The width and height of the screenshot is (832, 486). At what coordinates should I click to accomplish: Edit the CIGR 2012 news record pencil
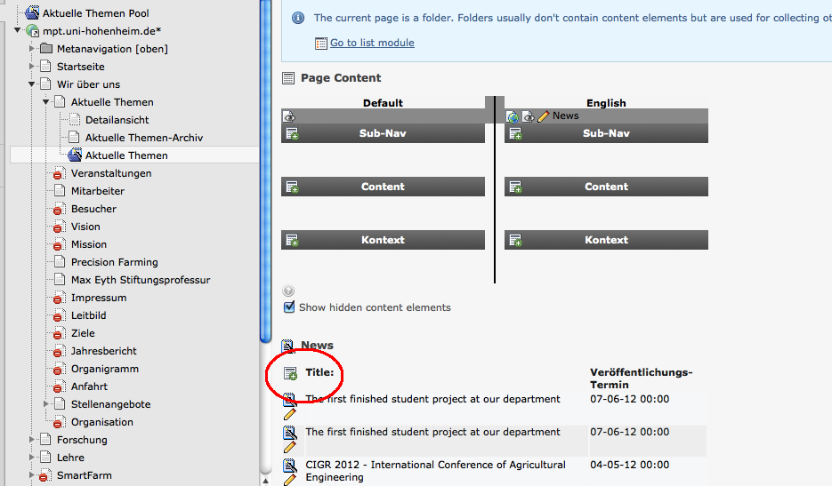[x=289, y=480]
